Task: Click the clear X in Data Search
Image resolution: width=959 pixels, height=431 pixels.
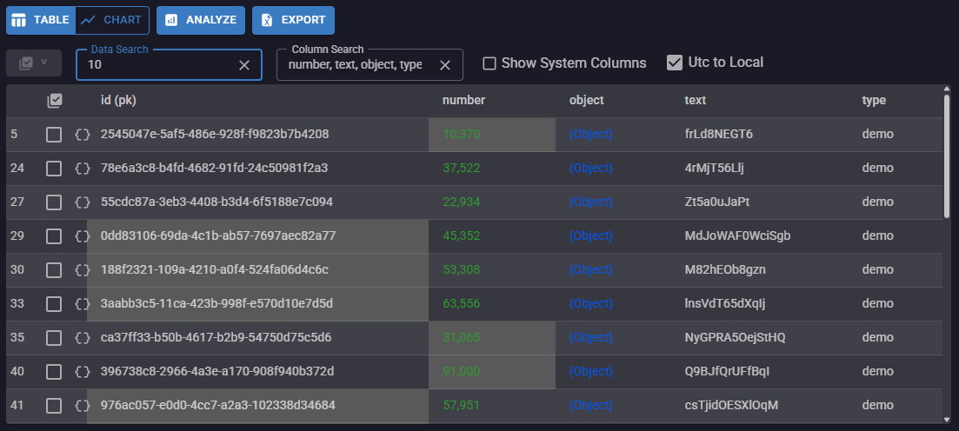Action: pos(244,65)
